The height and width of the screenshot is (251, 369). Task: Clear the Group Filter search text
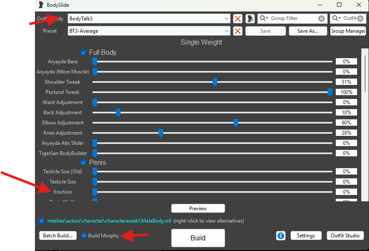[321, 19]
